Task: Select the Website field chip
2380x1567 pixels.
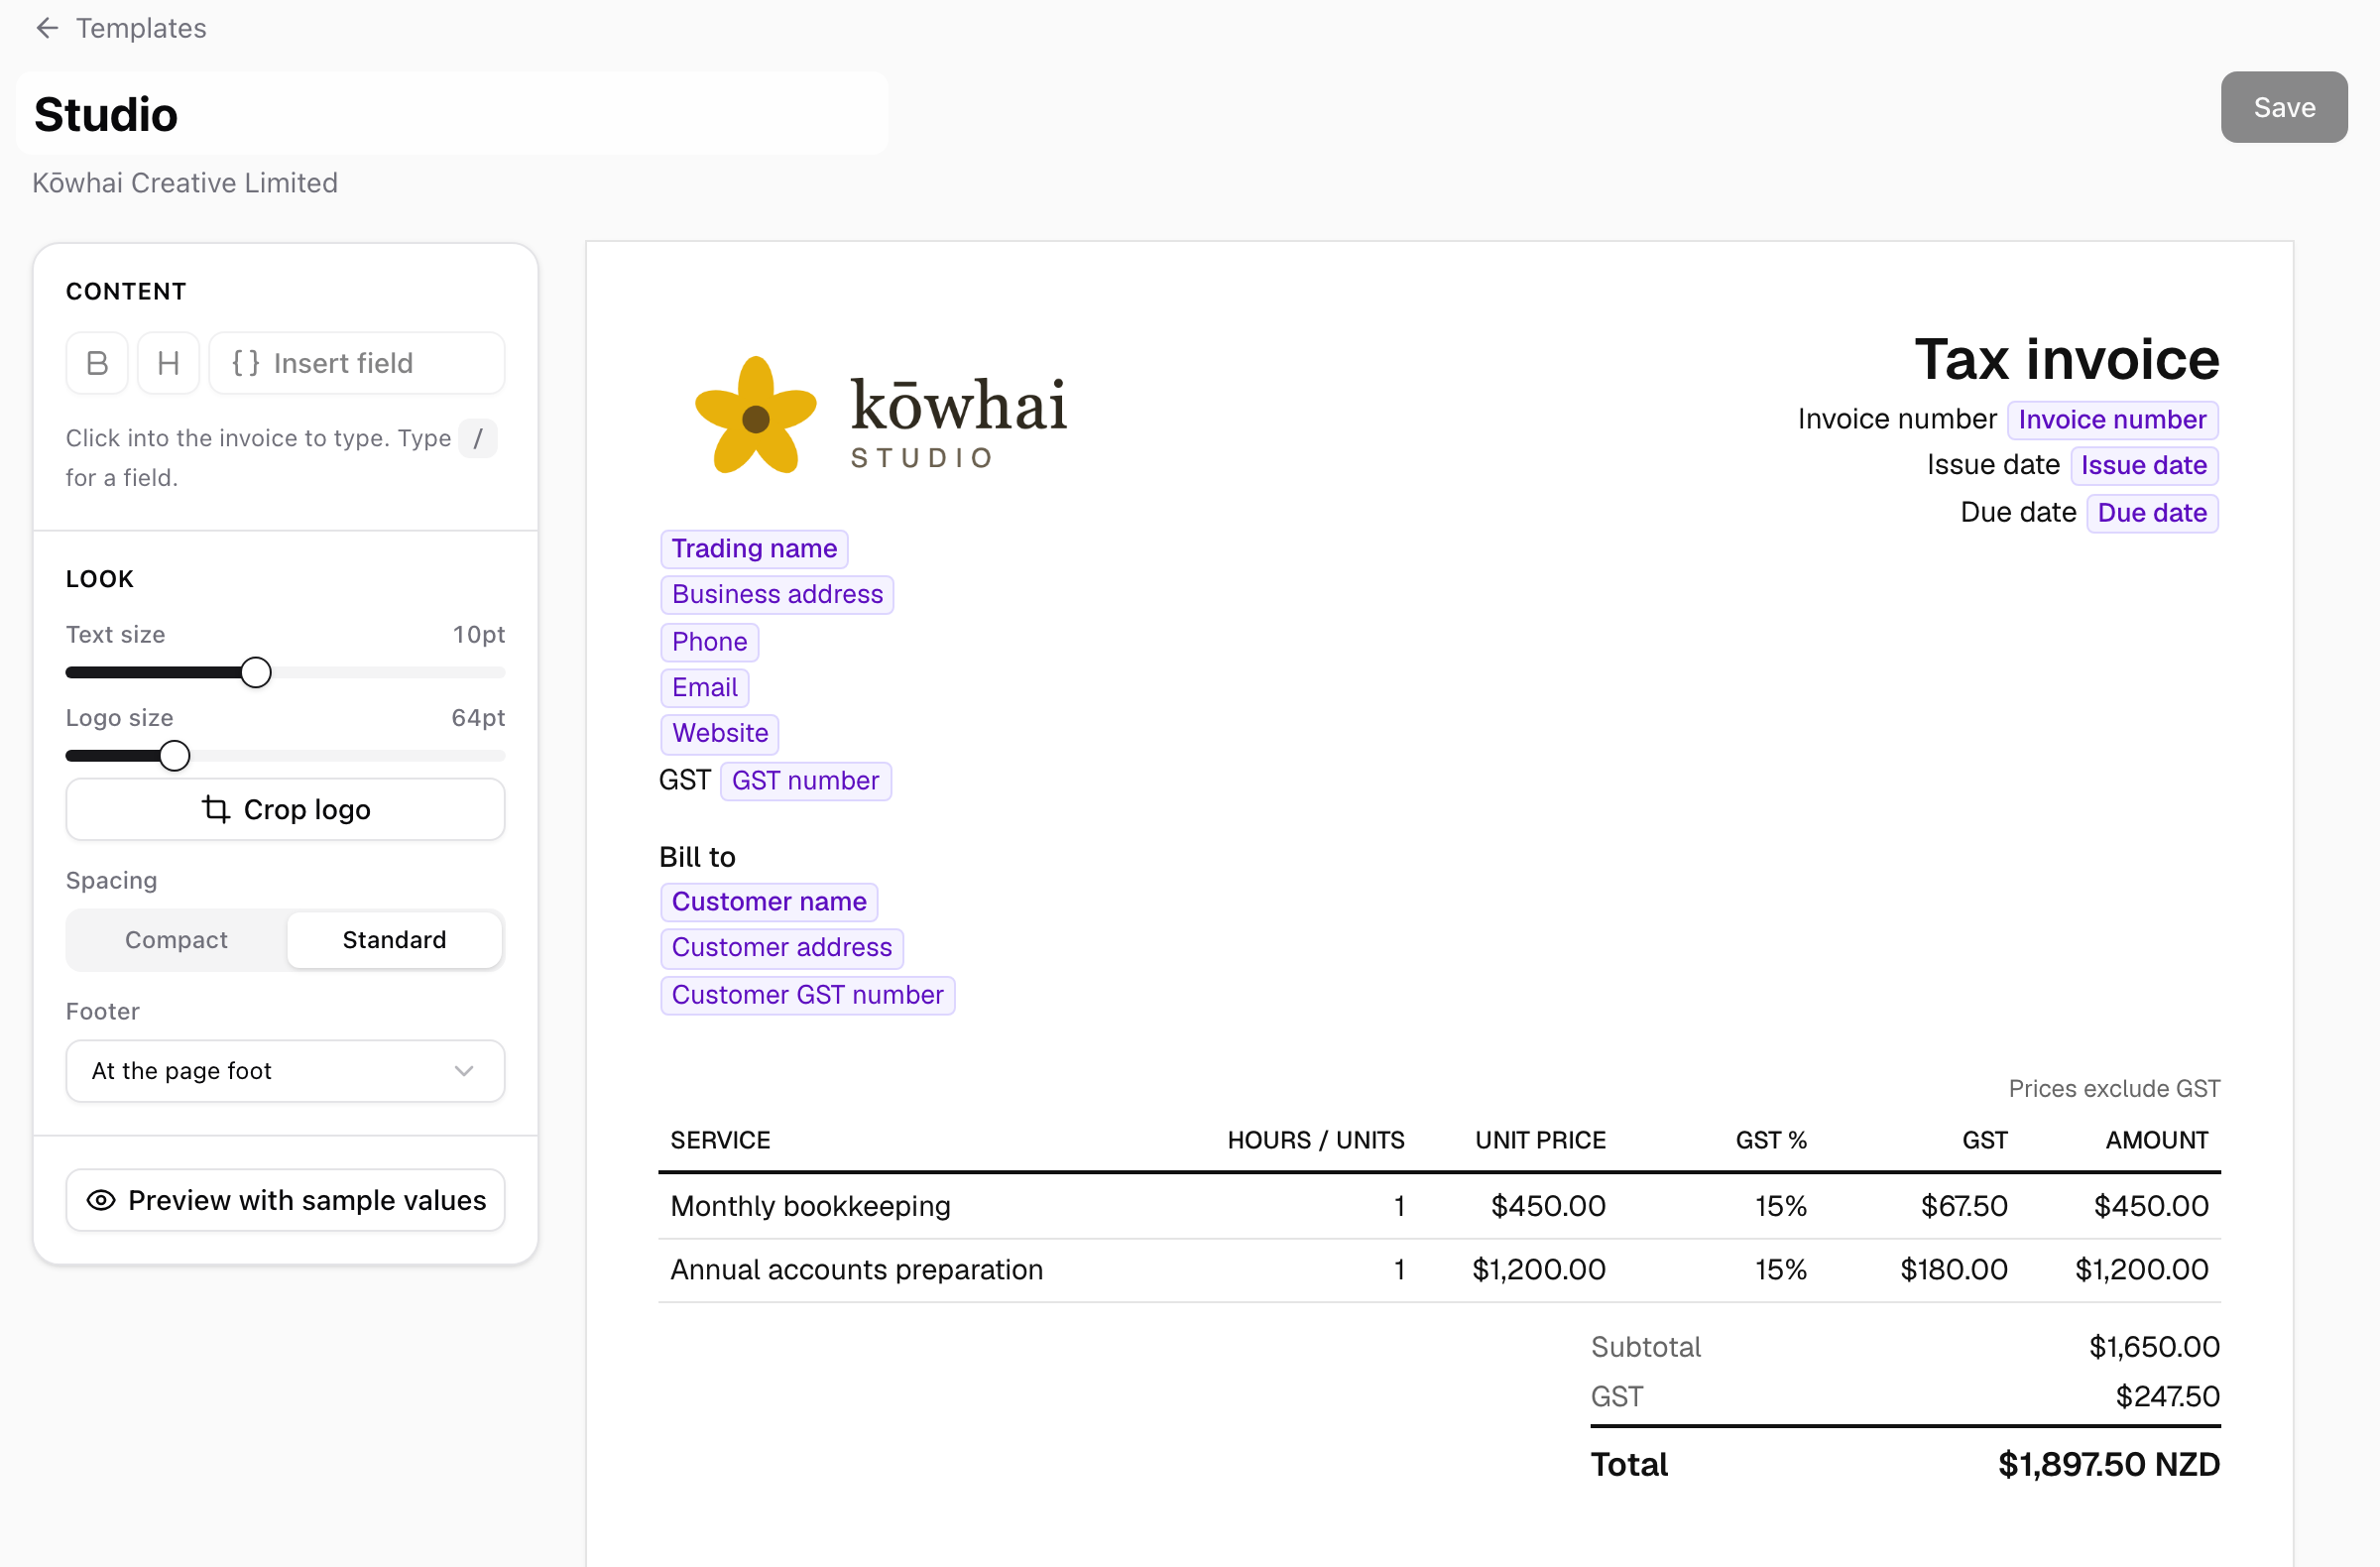Action: click(720, 733)
